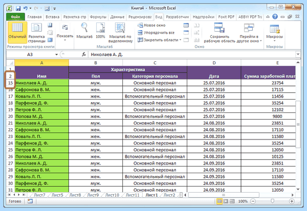Click the next sheet navigation arrow
Screen dimensions: 307x211
pos(19,195)
